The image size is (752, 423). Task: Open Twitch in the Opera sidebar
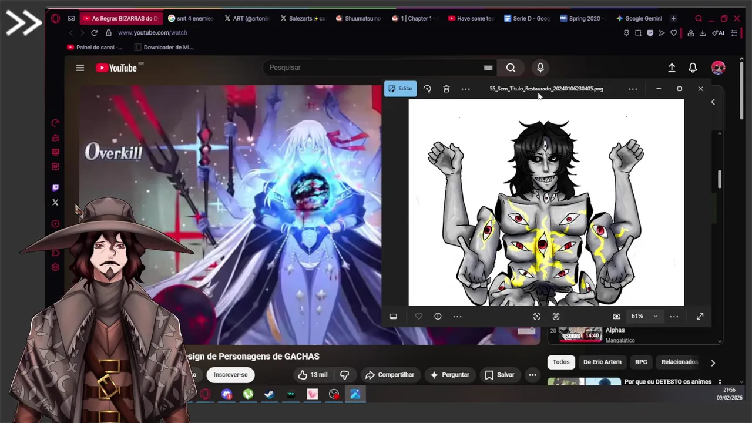coord(55,188)
